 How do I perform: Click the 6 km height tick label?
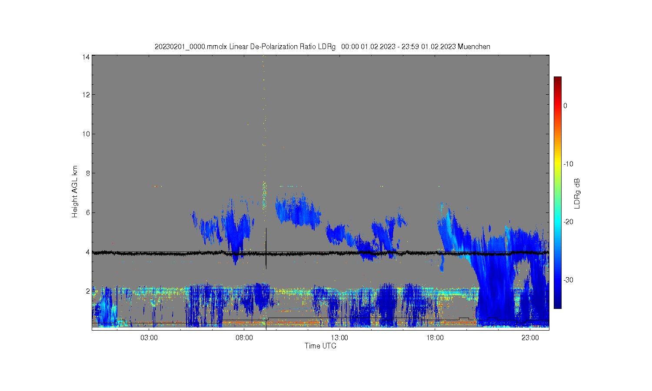coord(88,212)
